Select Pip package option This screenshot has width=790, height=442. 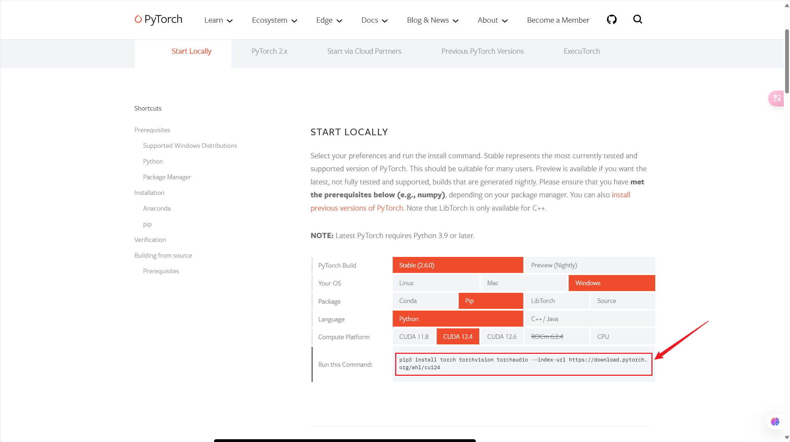(x=491, y=301)
